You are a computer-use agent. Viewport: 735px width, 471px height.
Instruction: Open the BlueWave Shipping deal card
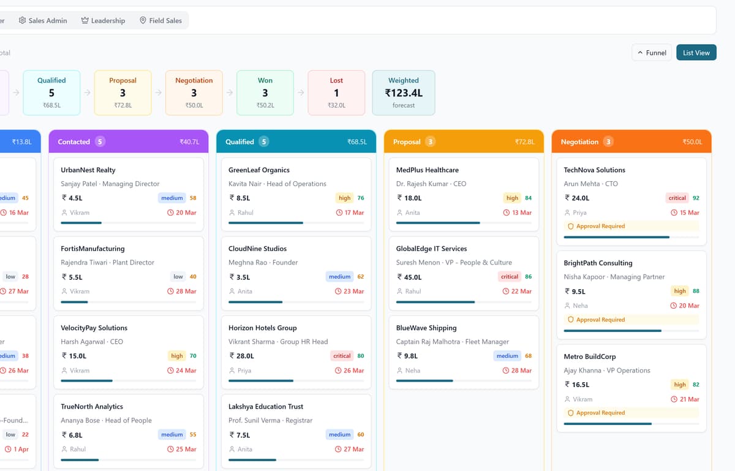click(x=464, y=352)
